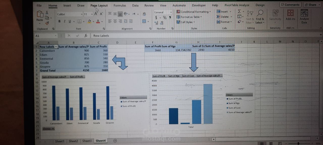Open the File tab
This screenshot has width=323, height=145.
[39, 5]
